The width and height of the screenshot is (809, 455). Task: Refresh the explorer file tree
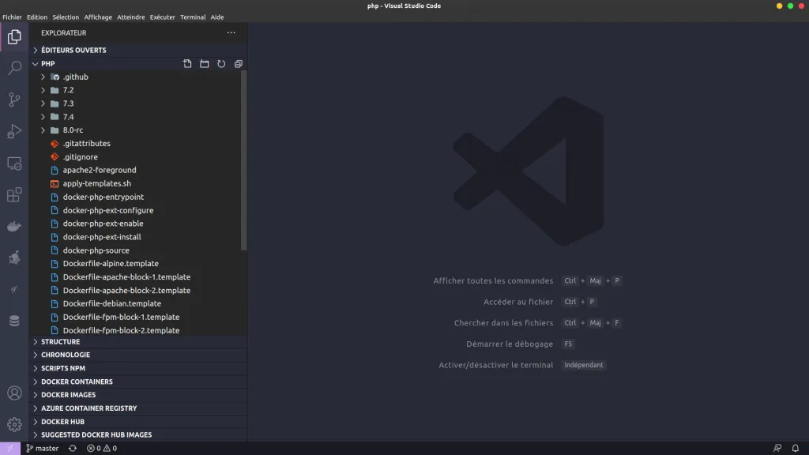coord(221,64)
